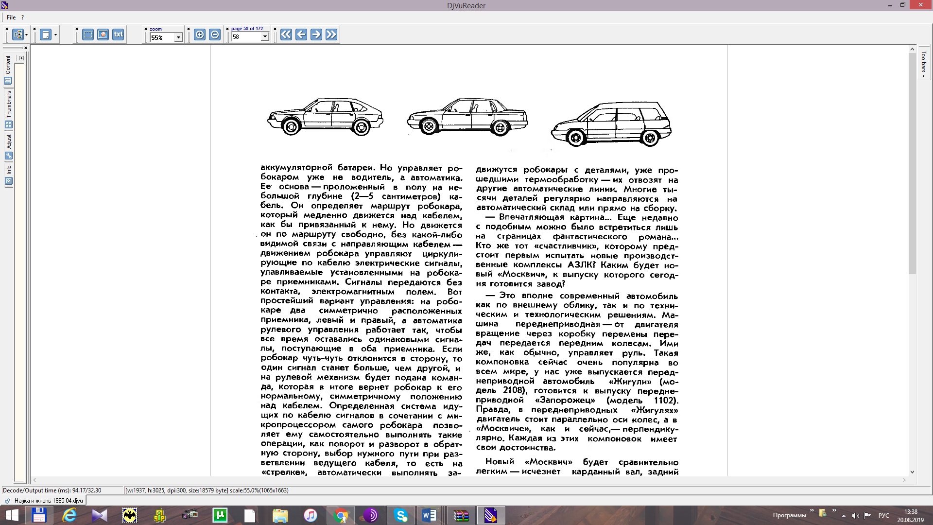
Task: Click the zoom out minus icon
Action: (x=215, y=35)
